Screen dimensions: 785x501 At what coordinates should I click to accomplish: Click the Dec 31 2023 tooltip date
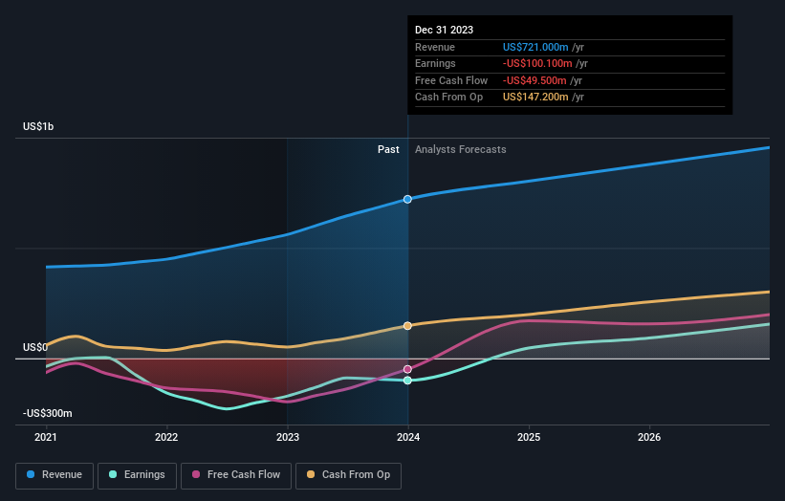444,30
